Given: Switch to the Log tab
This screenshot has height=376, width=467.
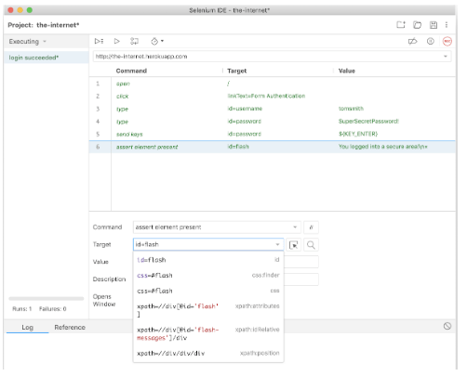Looking at the screenshot, I should 27,328.
